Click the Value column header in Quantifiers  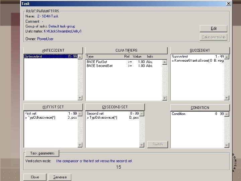pyautogui.click(x=137, y=57)
